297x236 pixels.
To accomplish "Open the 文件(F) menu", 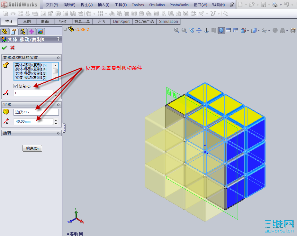I will tap(52, 5).
